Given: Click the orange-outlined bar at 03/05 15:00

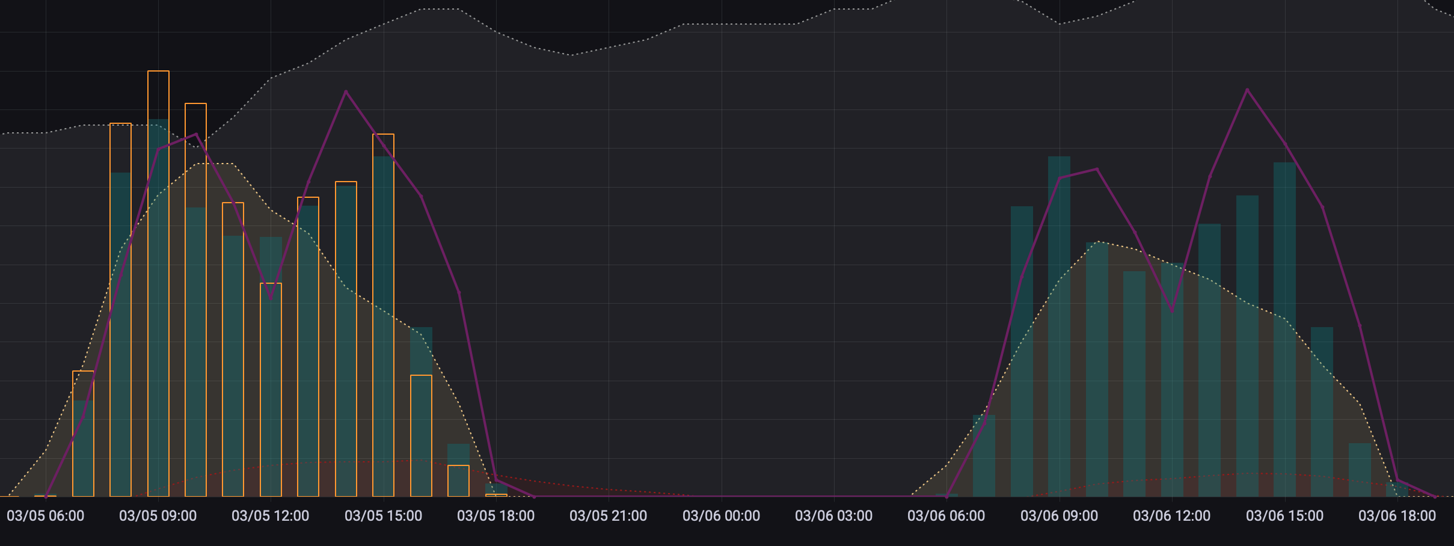Looking at the screenshot, I should (x=384, y=313).
